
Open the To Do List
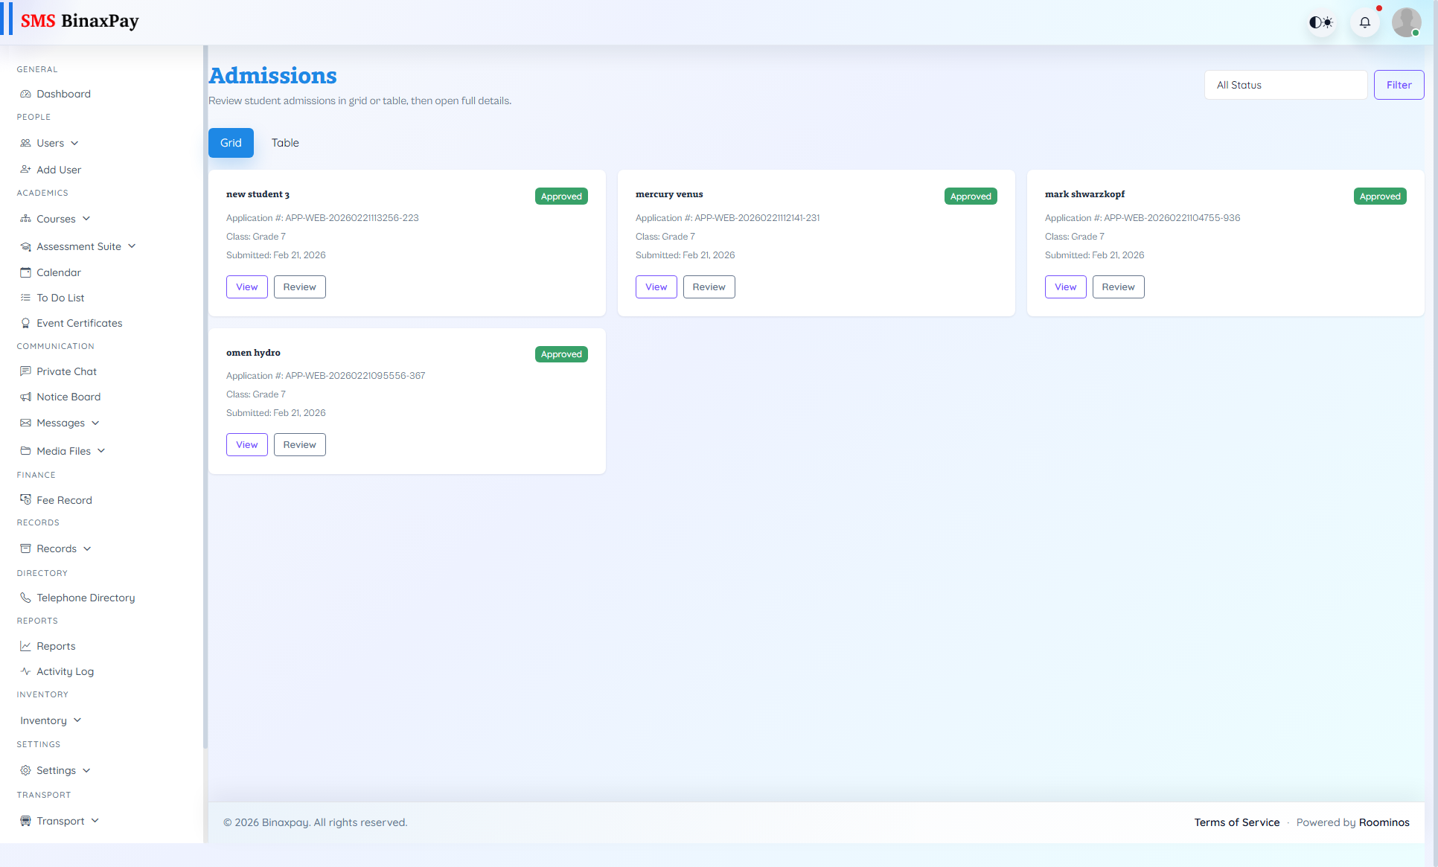coord(60,298)
